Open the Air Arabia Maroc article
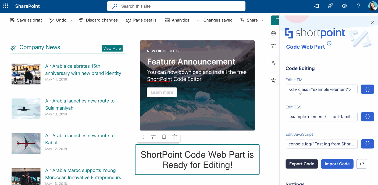 pos(83,174)
